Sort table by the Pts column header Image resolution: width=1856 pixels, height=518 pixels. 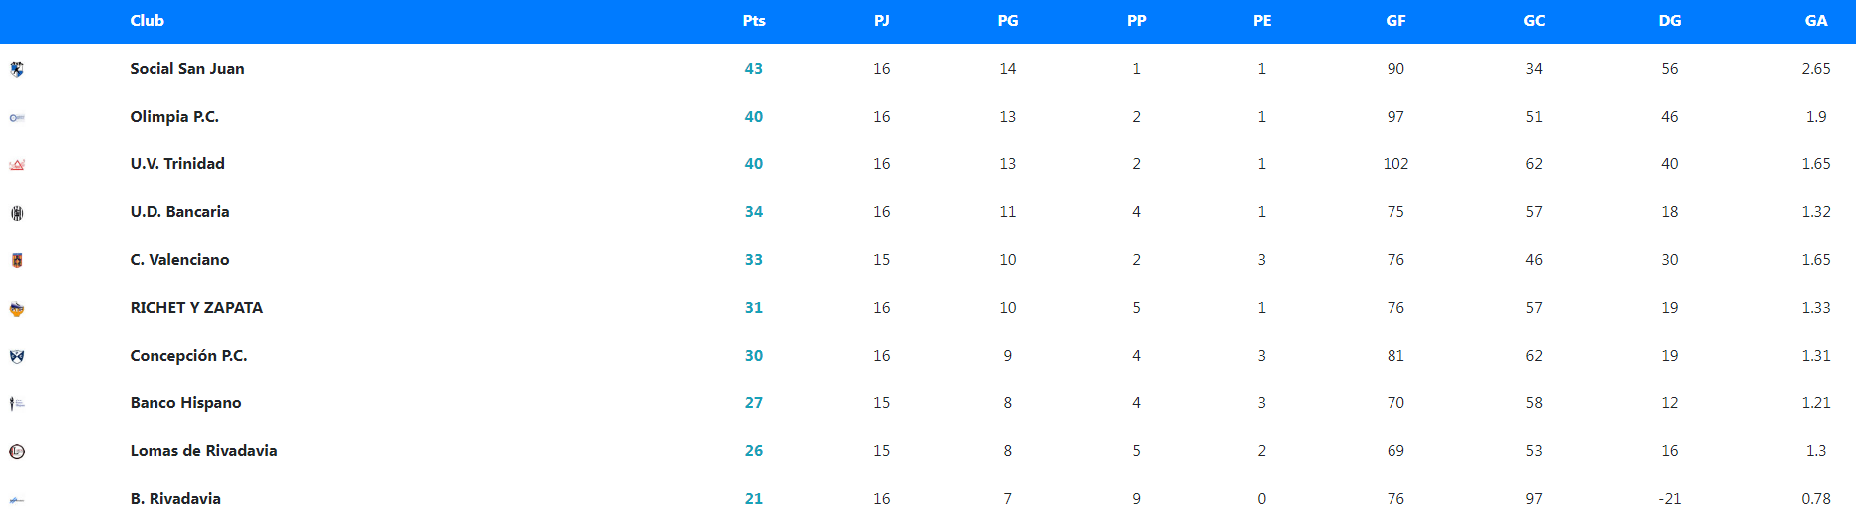pyautogui.click(x=754, y=21)
